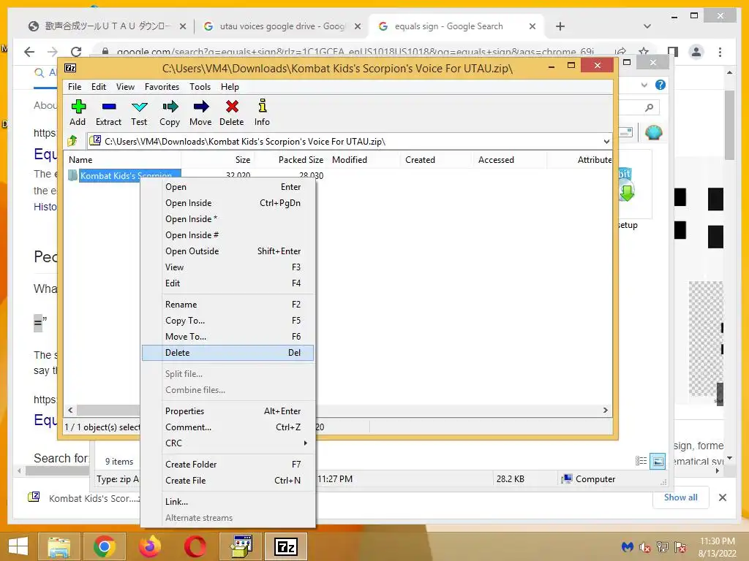The height and width of the screenshot is (561, 749).
Task: Choose Open in the context menu
Action: pos(228,187)
